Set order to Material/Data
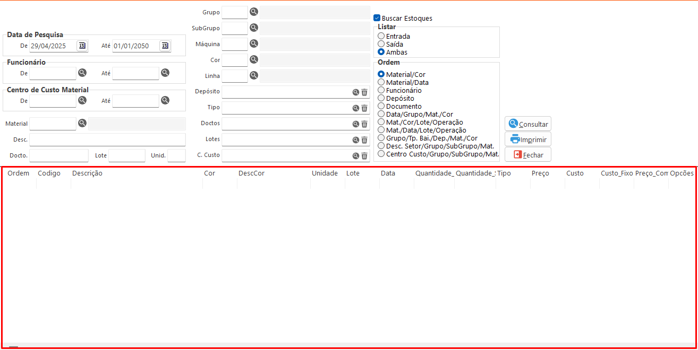Image resolution: width=698 pixels, height=350 pixels. [x=381, y=83]
